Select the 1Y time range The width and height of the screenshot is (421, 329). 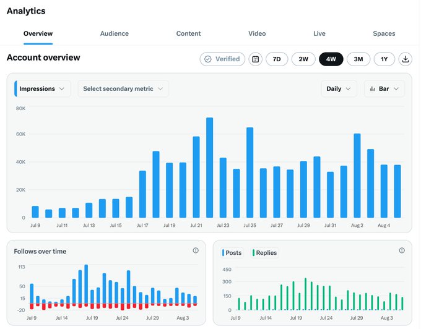click(x=384, y=59)
